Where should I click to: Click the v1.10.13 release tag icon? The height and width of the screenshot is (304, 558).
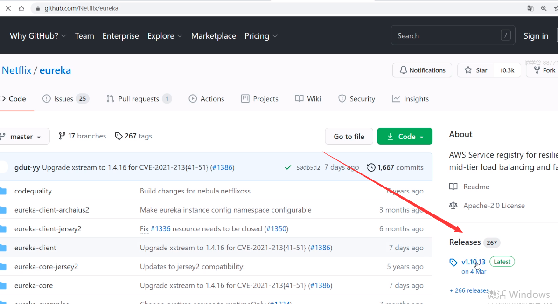[453, 263]
